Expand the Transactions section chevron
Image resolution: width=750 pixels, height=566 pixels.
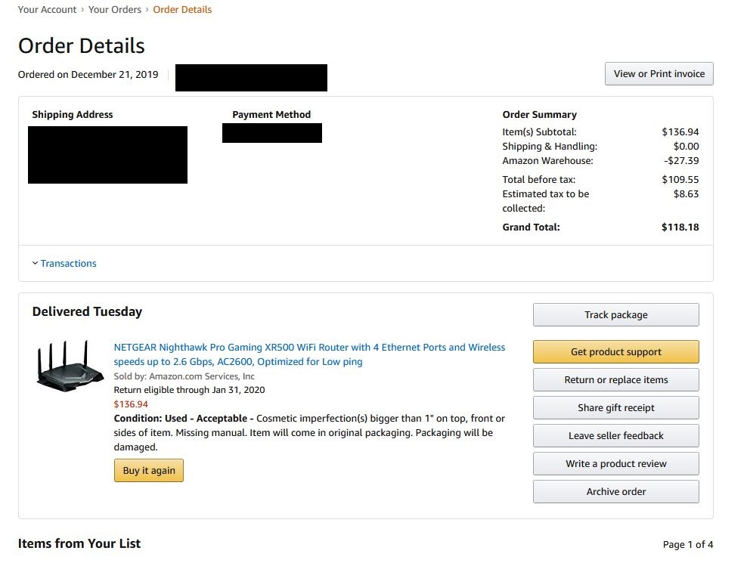35,264
